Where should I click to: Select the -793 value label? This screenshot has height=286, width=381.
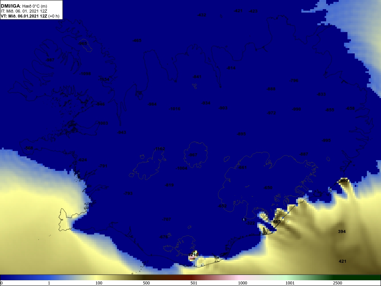coord(128,194)
